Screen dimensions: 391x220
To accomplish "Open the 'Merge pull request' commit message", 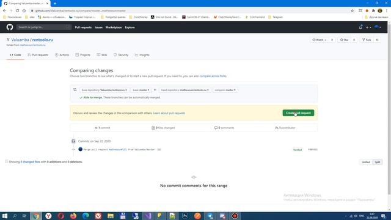I will click(x=119, y=150).
